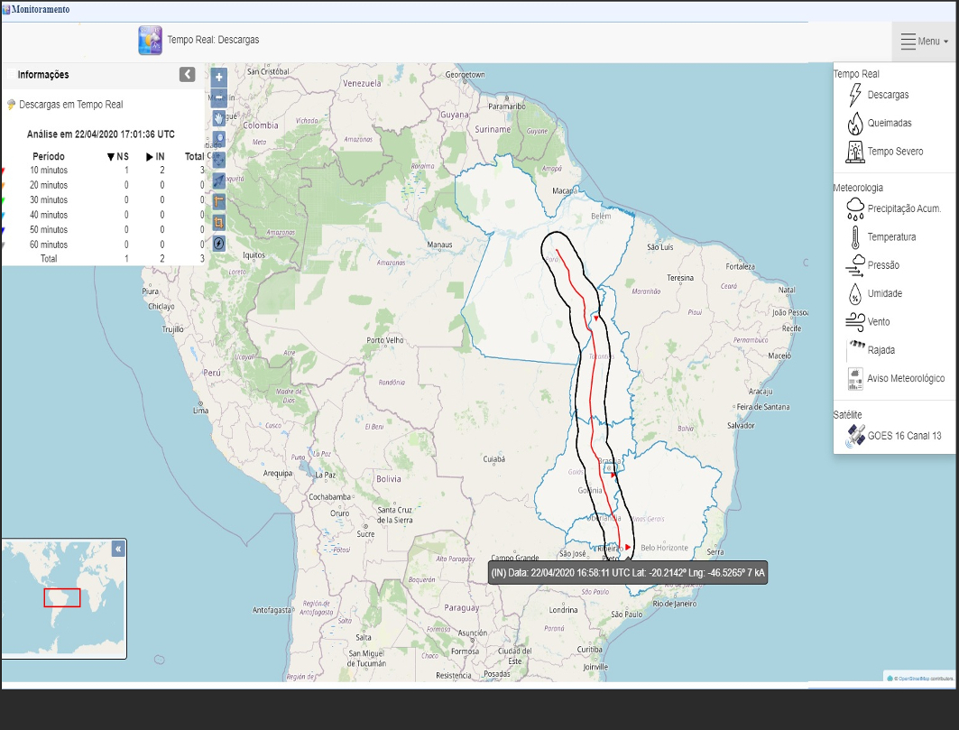Click the Tempo Severo siren icon

tap(855, 152)
